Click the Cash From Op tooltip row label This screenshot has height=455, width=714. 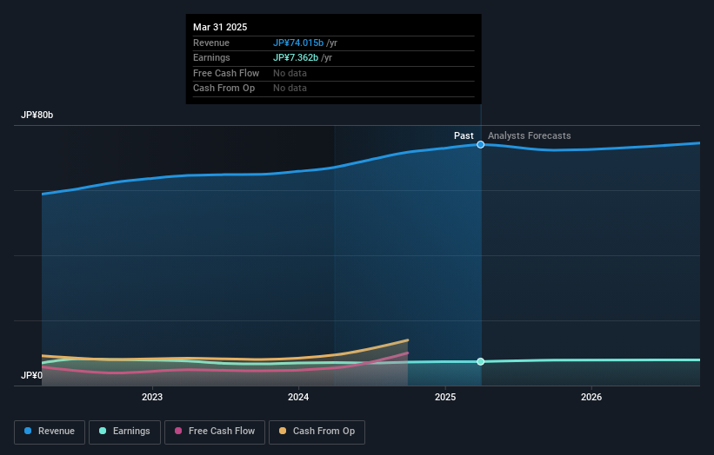224,89
